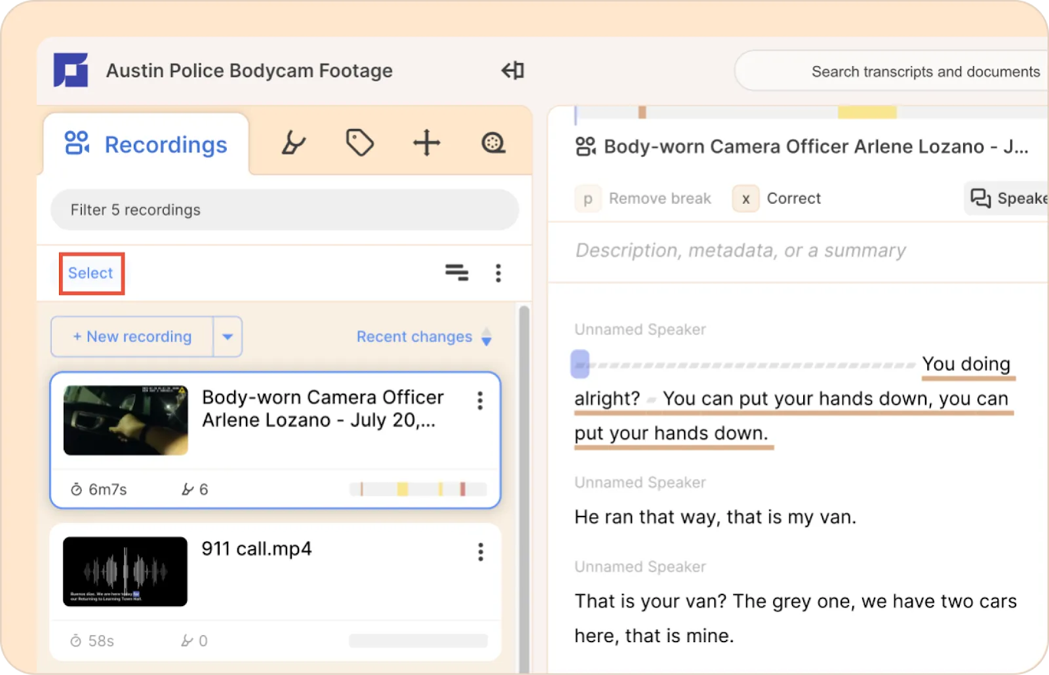This screenshot has width=1049, height=675.
Task: Click the blue app logo icon
Action: 71,70
